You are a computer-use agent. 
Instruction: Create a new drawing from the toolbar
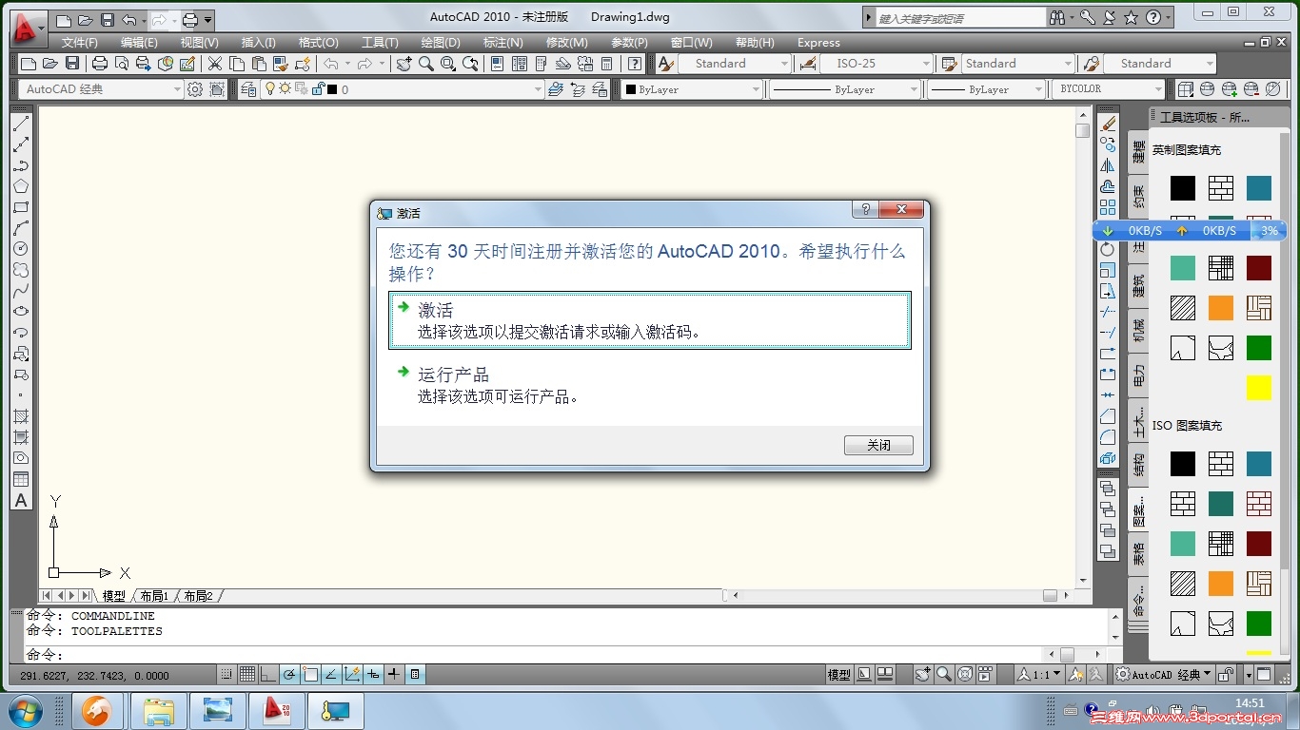pyautogui.click(x=28, y=64)
